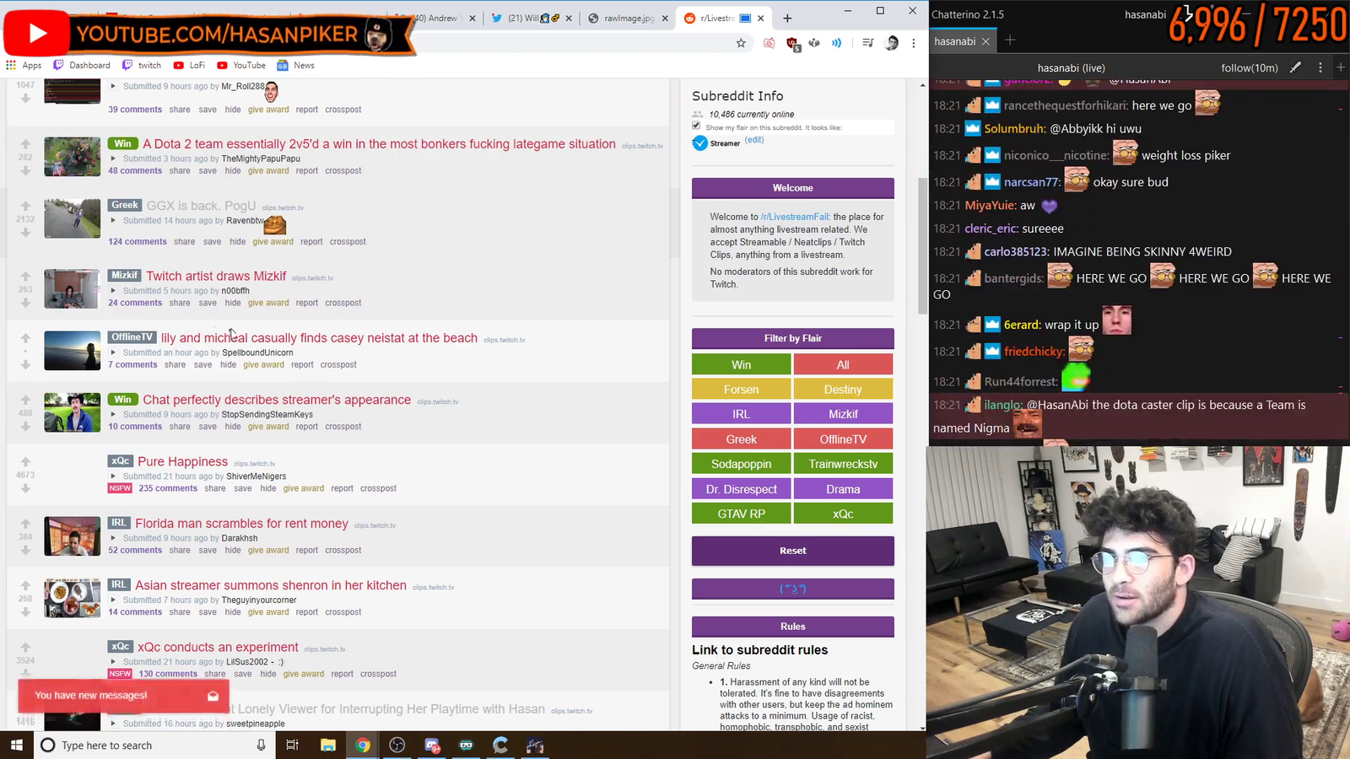The image size is (1350, 759).
Task: Open the Florida man scrambles post thumbnail
Action: tap(73, 536)
